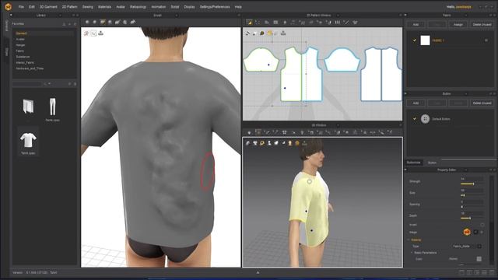Click the red garment display icon in Sculpt viewport

(x=86, y=33)
